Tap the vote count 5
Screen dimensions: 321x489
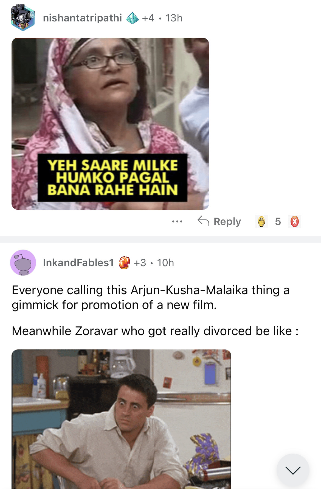pyautogui.click(x=278, y=221)
